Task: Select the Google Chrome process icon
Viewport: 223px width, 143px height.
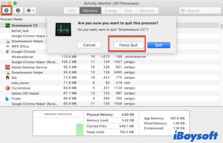Action: tap(7, 52)
